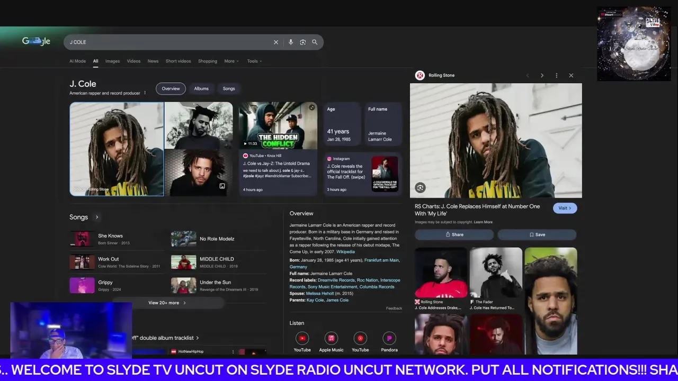Open song Work Out
This screenshot has width=678, height=381.
pyautogui.click(x=117, y=262)
